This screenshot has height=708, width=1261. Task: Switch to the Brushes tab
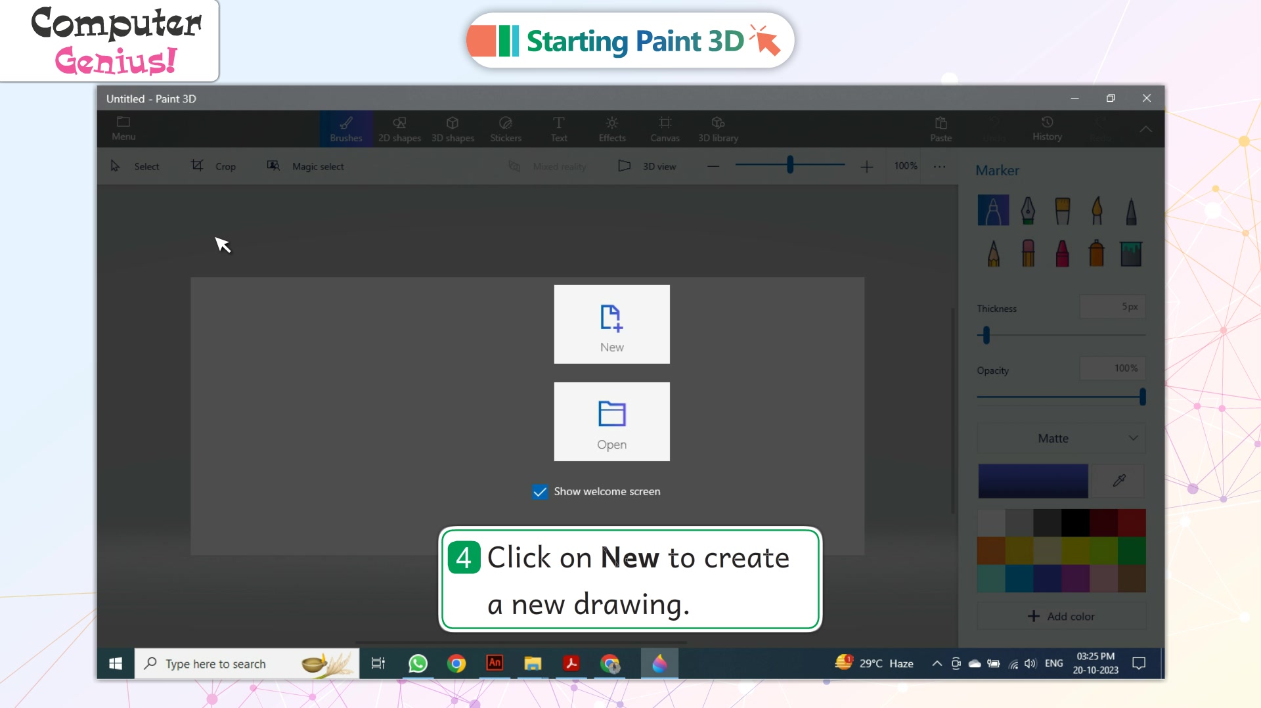coord(346,129)
